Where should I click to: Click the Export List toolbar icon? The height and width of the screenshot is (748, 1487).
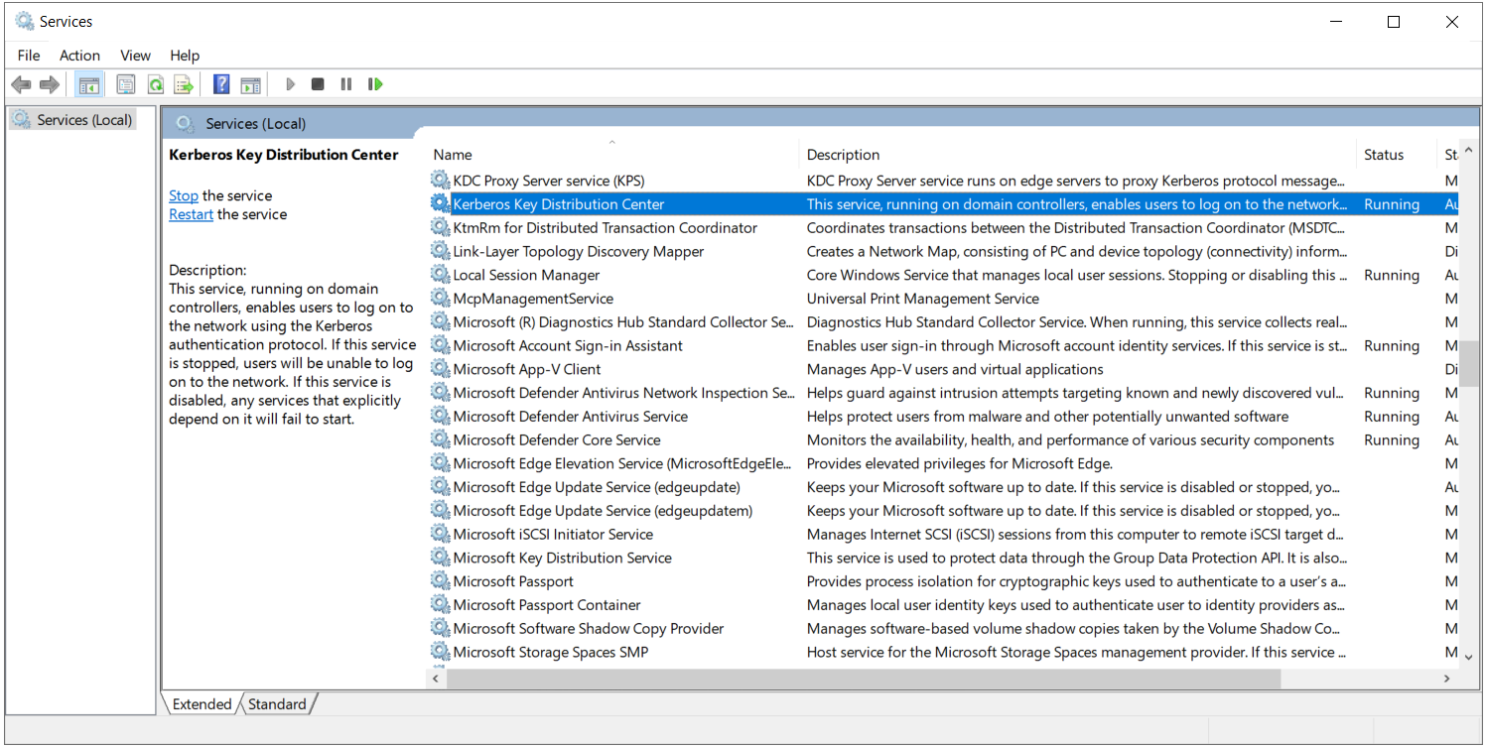183,84
